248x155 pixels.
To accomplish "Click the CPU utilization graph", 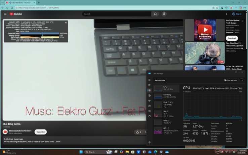I will point(213,106).
